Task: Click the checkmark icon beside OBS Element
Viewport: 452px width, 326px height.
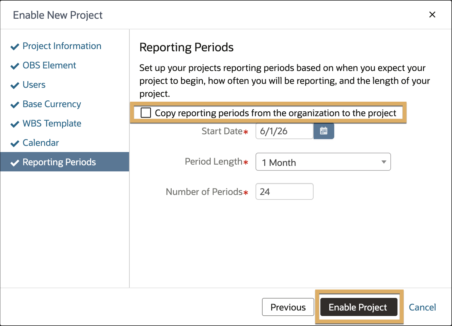Action: (x=15, y=66)
